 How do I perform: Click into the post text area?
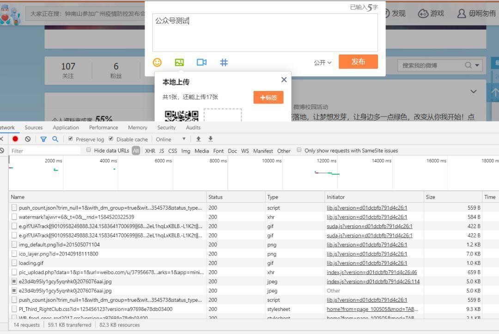tap(265, 32)
